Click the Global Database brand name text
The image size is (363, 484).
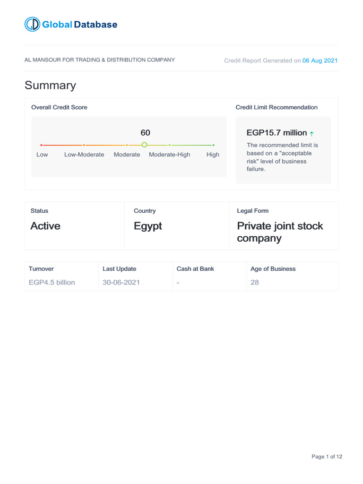point(80,25)
